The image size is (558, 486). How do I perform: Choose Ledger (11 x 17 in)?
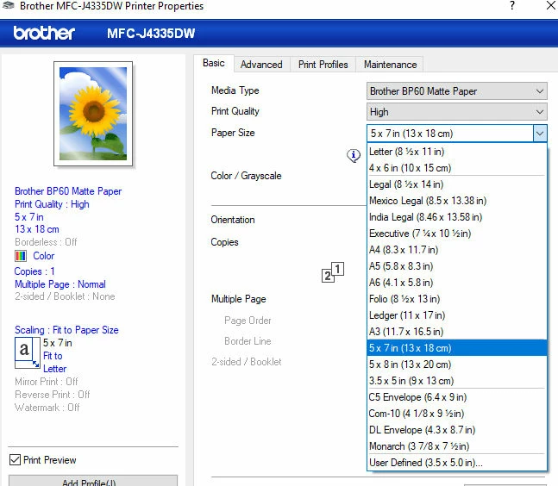[x=456, y=315]
